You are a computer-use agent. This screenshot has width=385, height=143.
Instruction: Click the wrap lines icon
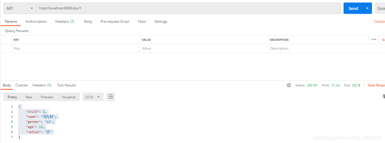click(x=111, y=97)
